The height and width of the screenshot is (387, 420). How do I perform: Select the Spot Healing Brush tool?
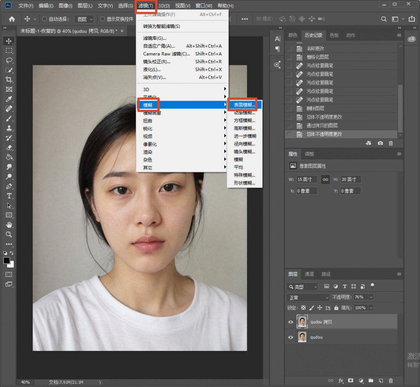pos(9,109)
